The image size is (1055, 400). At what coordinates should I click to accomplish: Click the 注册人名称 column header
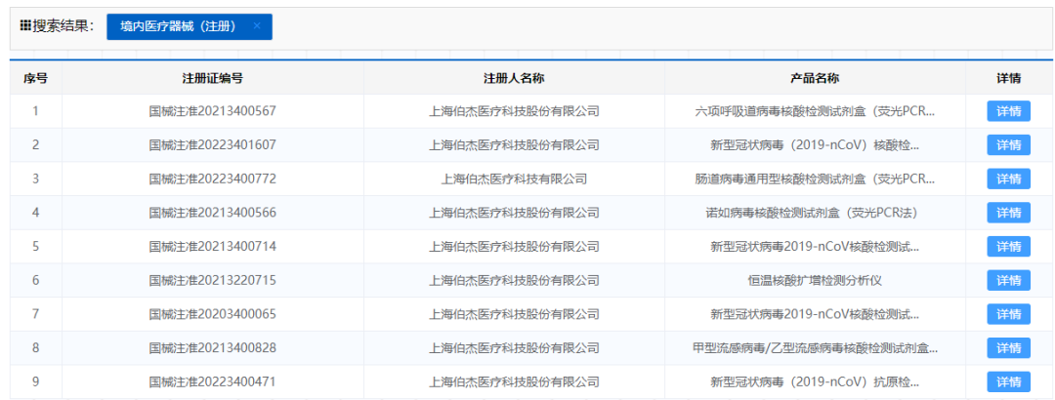coord(514,78)
